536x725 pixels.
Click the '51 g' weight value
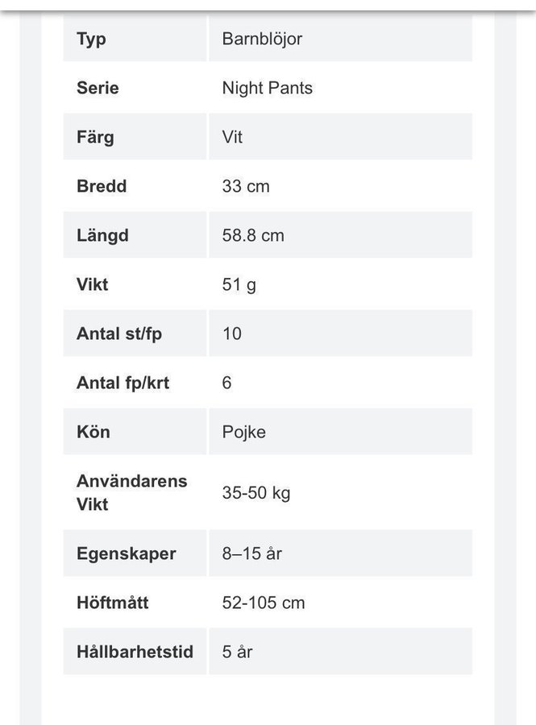click(239, 284)
